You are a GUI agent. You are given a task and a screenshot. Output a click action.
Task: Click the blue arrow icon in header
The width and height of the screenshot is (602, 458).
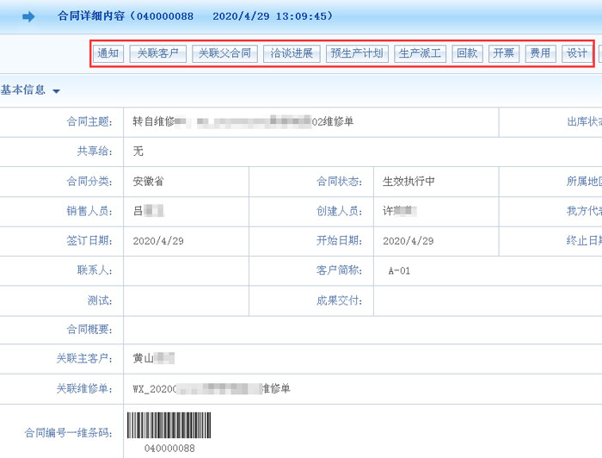(x=28, y=16)
